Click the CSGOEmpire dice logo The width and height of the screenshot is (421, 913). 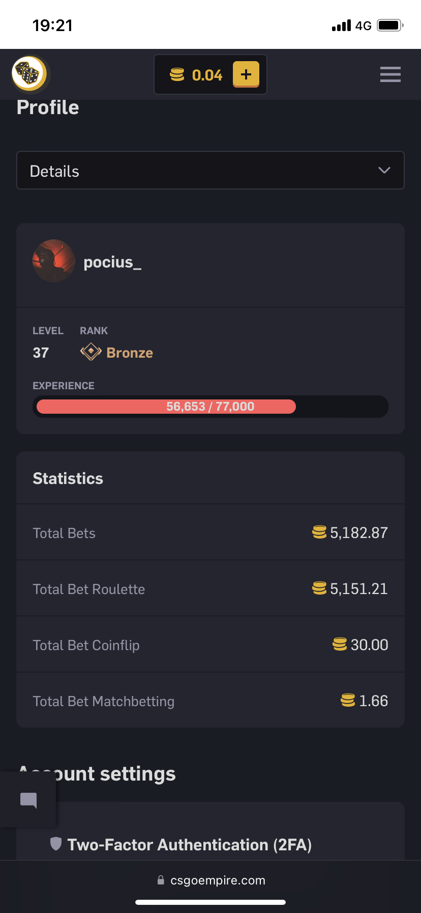tap(29, 74)
